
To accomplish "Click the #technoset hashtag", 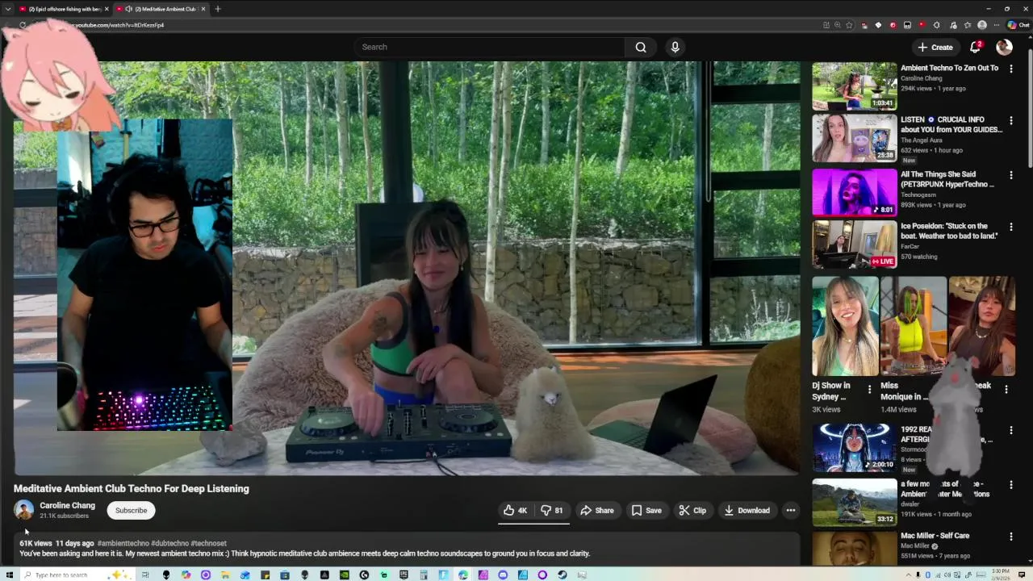I will pos(208,543).
